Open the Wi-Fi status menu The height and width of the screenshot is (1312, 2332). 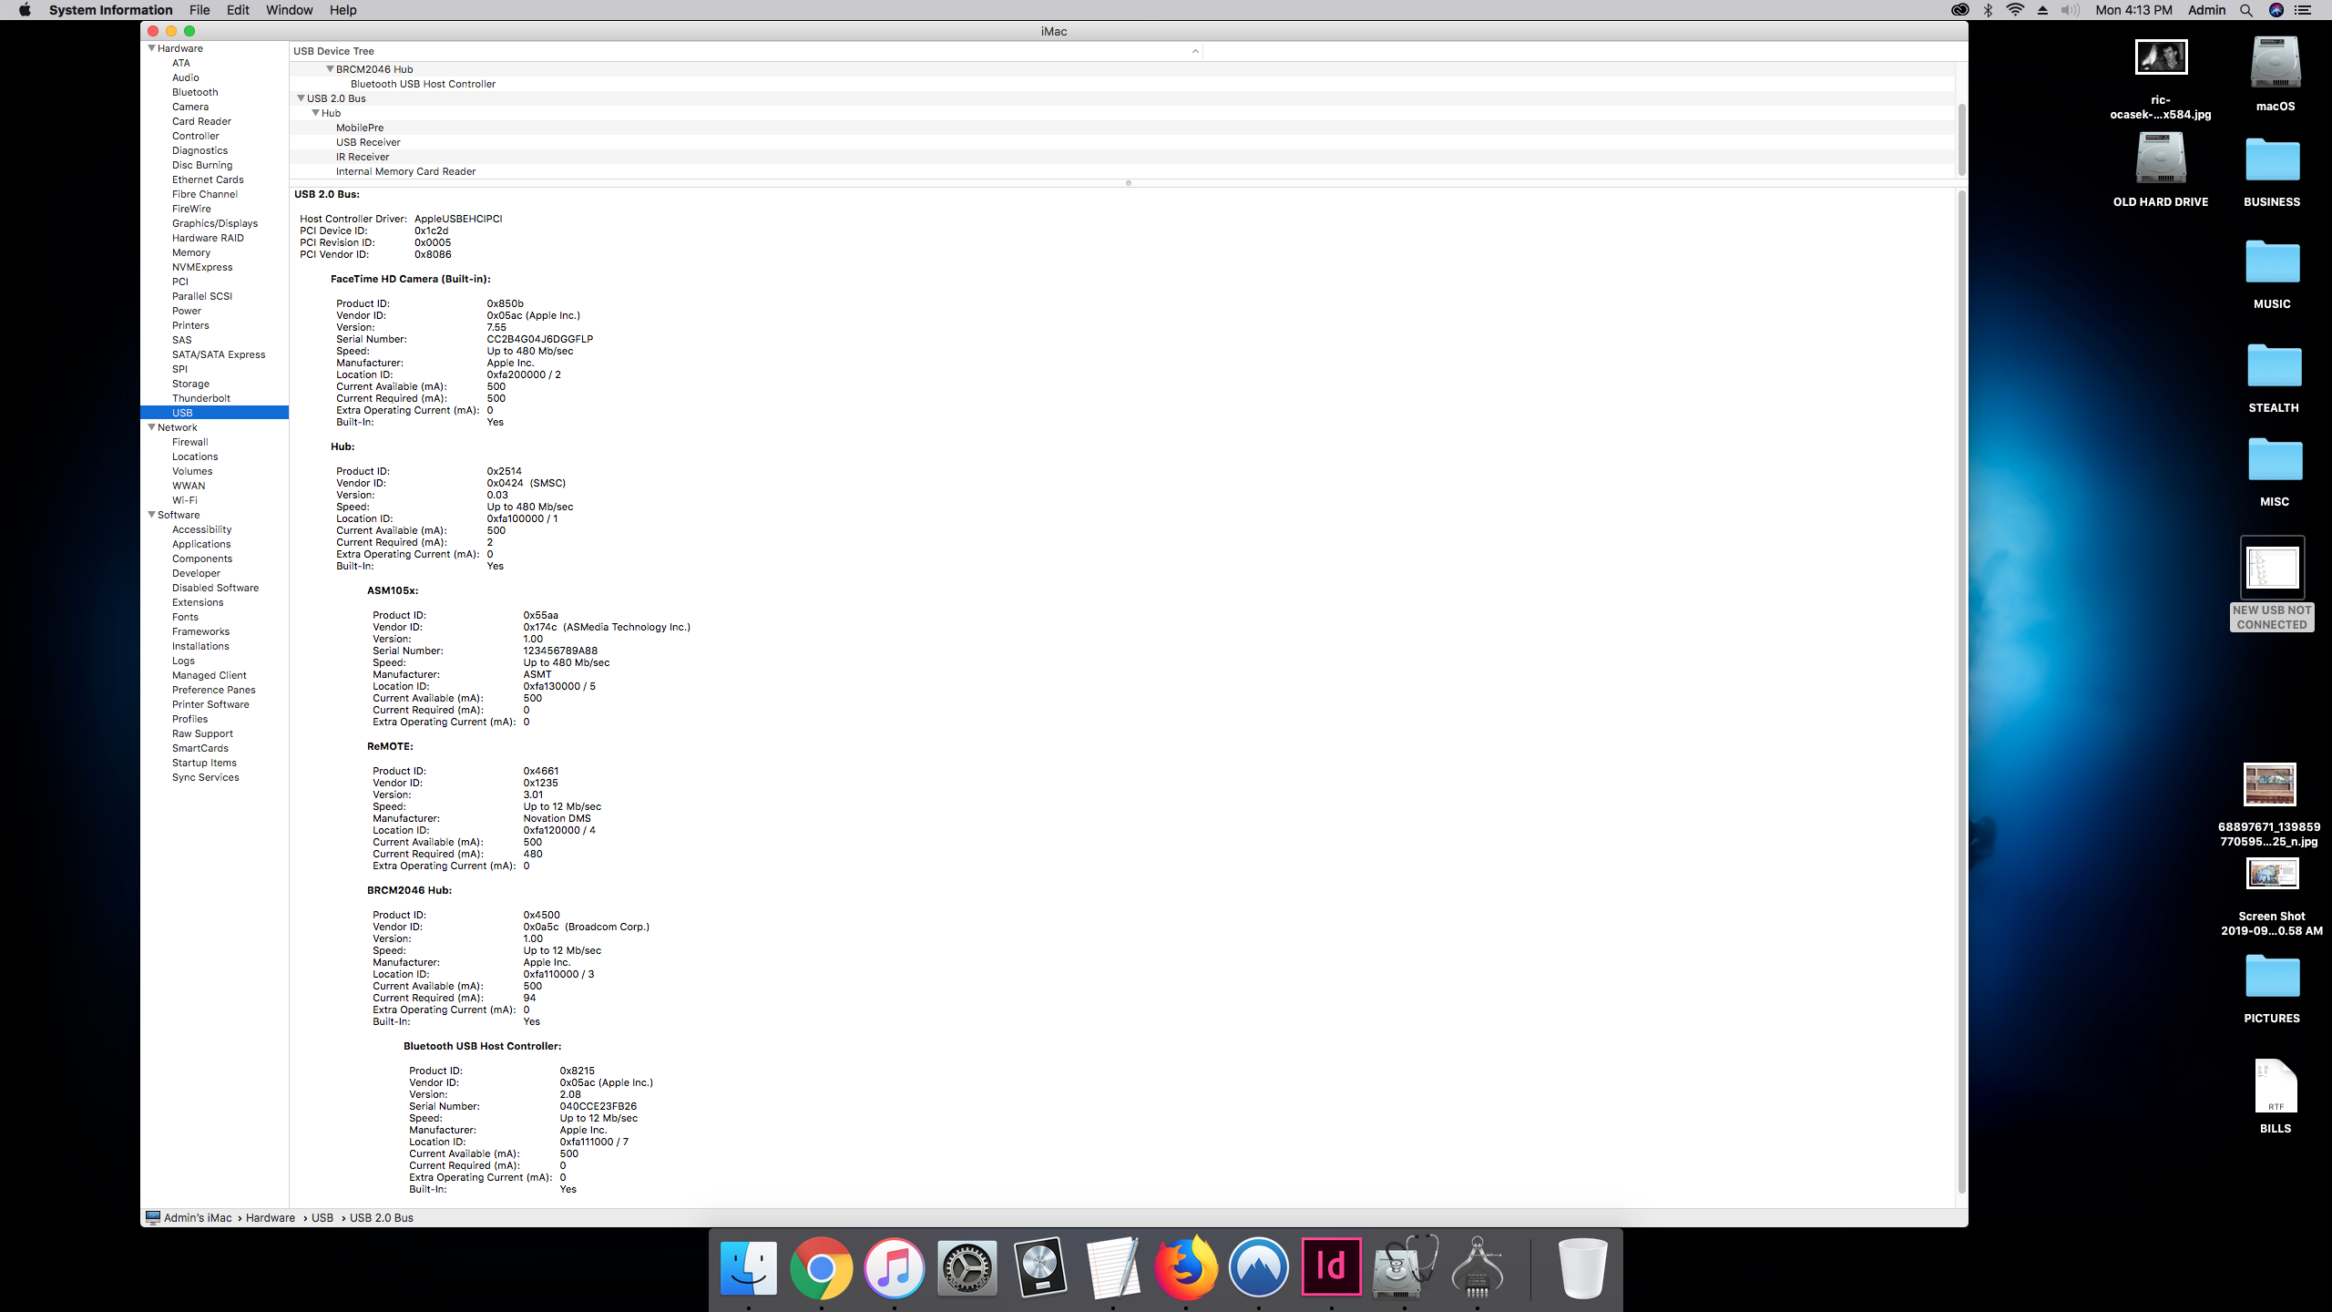(x=2016, y=10)
